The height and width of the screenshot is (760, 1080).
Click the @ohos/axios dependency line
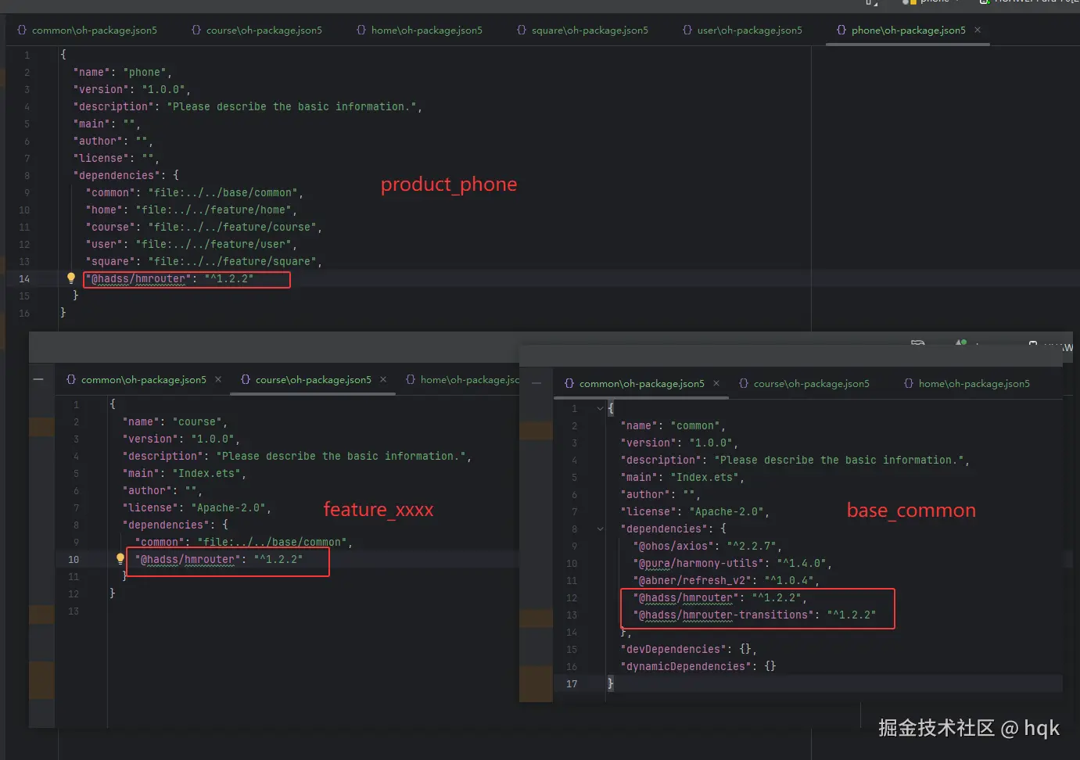(675, 546)
